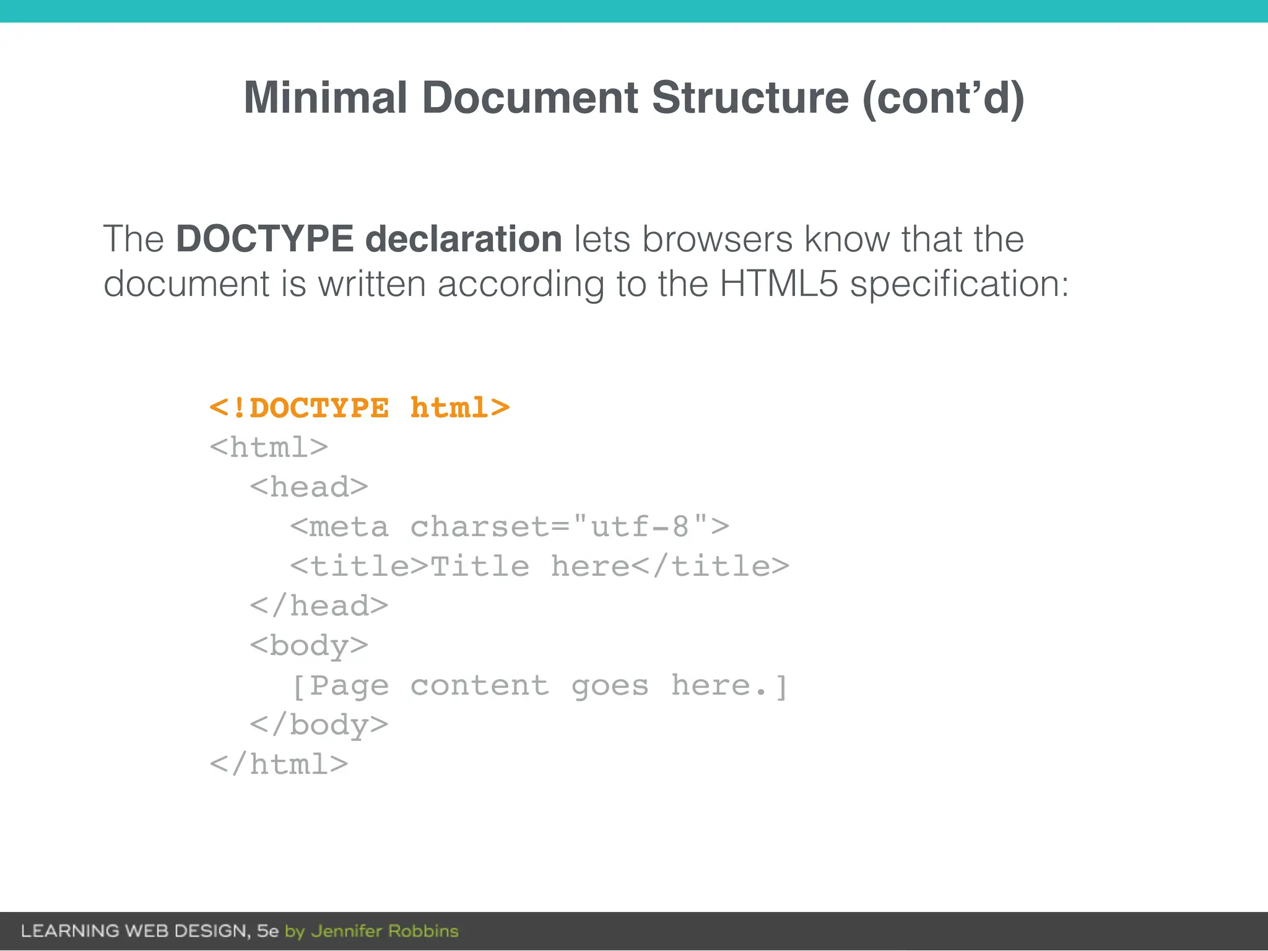Screen dimensions: 1268x951
Task: Click the 'HTML5 specification:' phrase
Action: 894,284
